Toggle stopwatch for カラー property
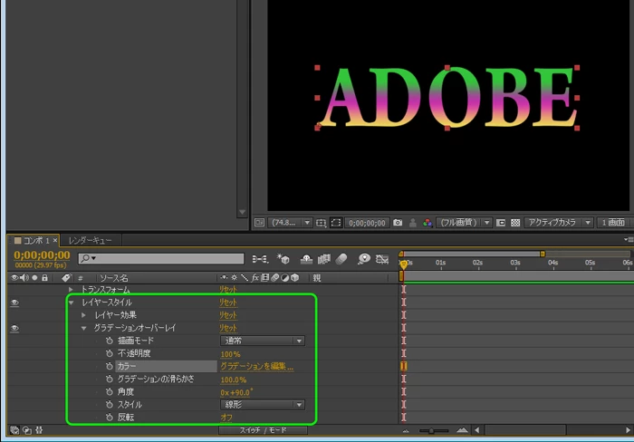The height and width of the screenshot is (442, 634). pyautogui.click(x=110, y=367)
